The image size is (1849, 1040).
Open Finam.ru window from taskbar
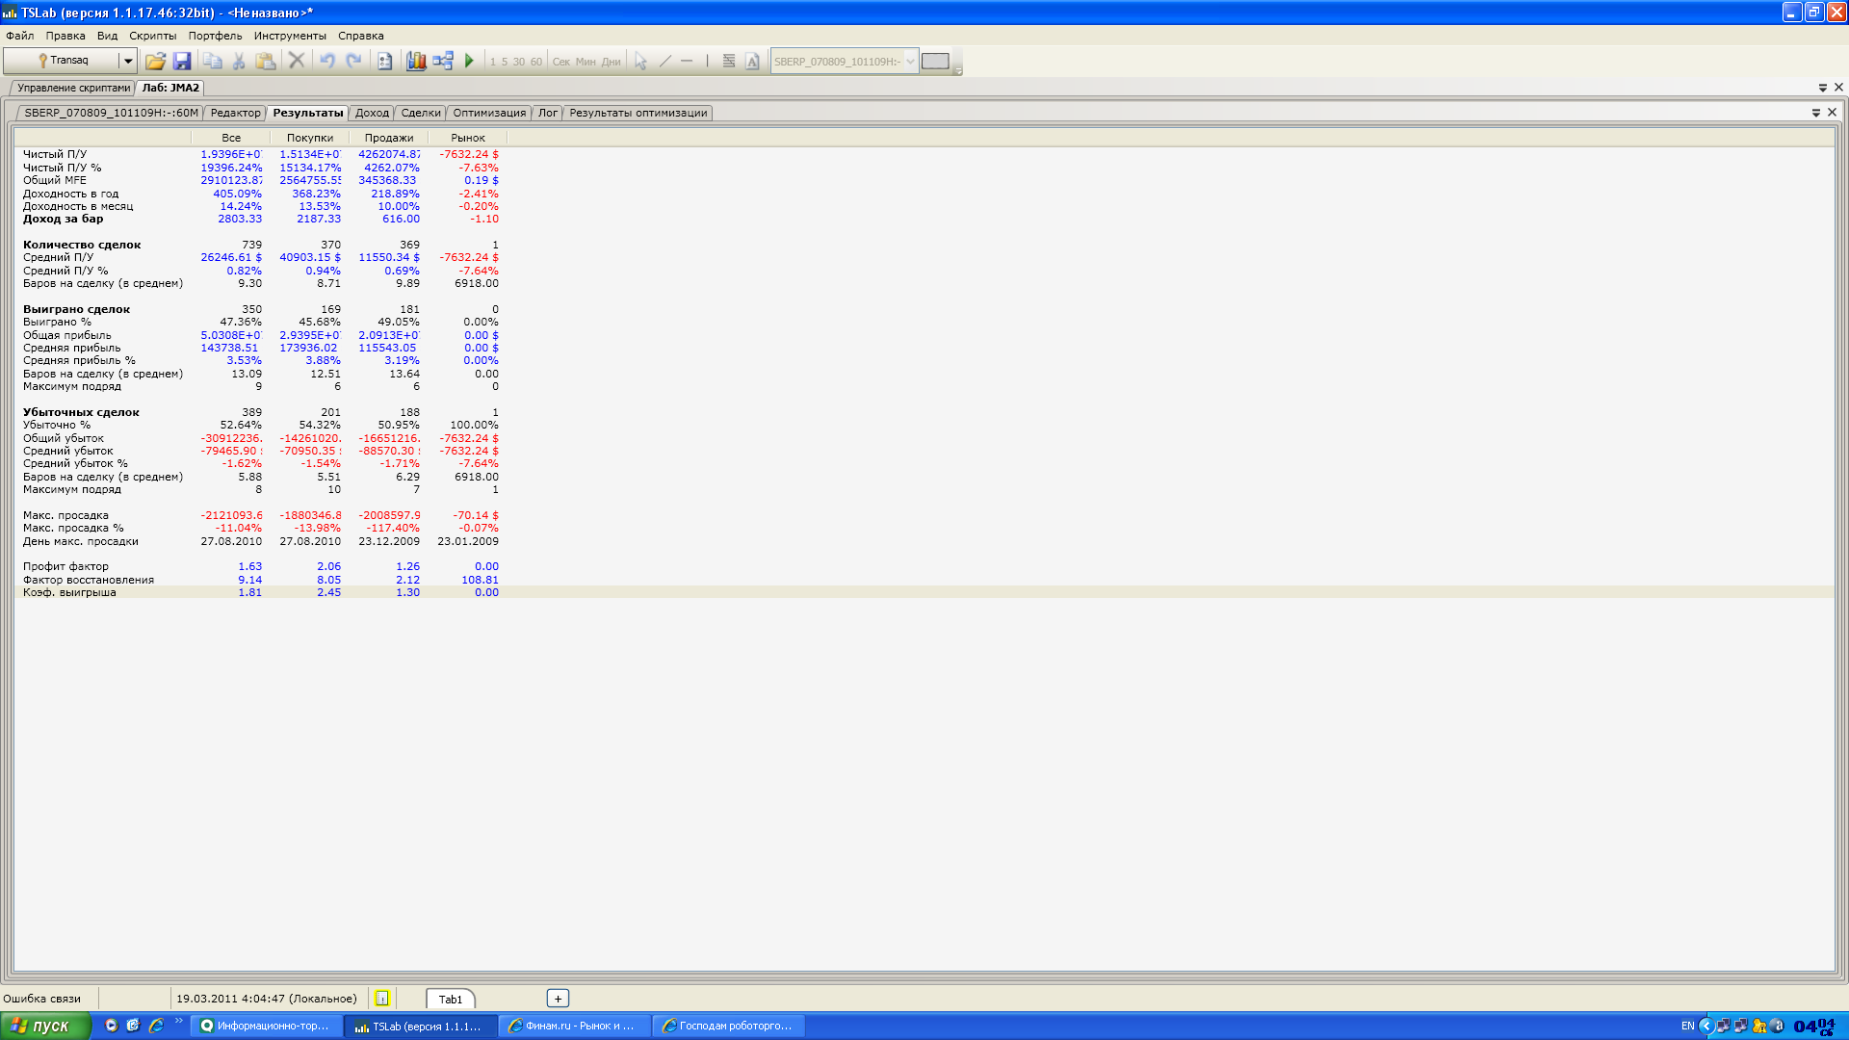pos(574,1026)
